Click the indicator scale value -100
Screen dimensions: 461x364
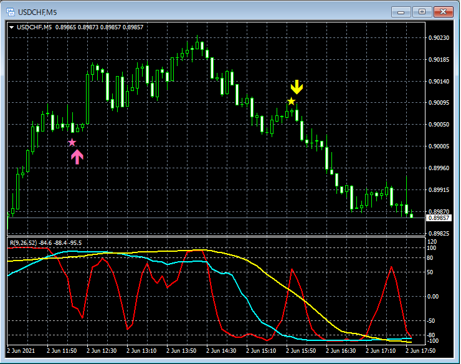(433, 341)
